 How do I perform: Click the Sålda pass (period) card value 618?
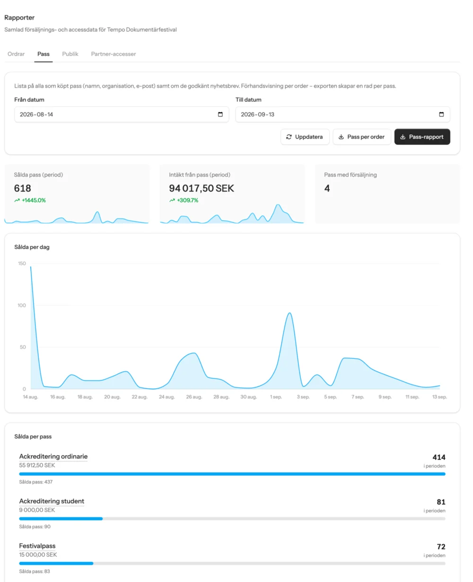point(23,188)
